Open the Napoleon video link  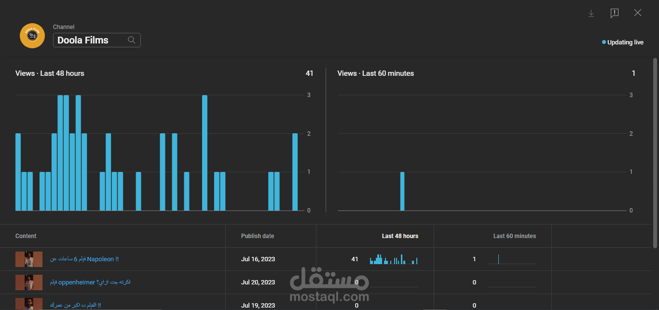click(84, 259)
